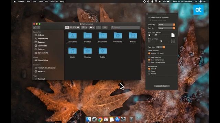Click the volume menu bar icon

tap(160, 1)
